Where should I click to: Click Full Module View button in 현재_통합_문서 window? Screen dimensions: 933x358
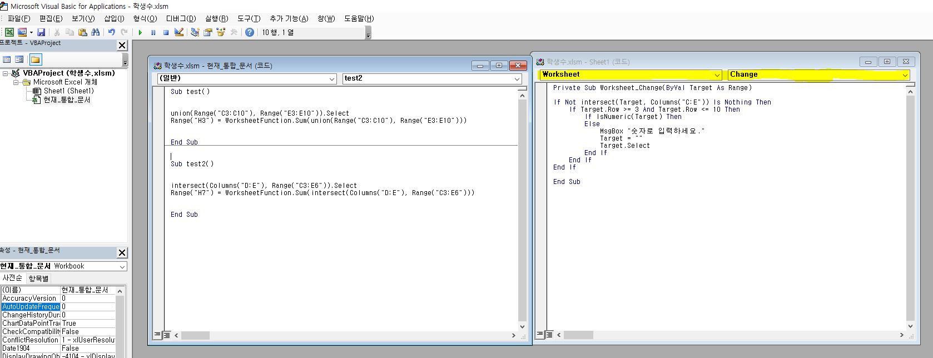tap(167, 335)
